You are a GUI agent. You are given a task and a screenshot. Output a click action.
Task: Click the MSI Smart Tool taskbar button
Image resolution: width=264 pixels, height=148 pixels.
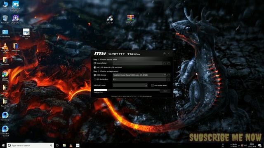(x=78, y=145)
